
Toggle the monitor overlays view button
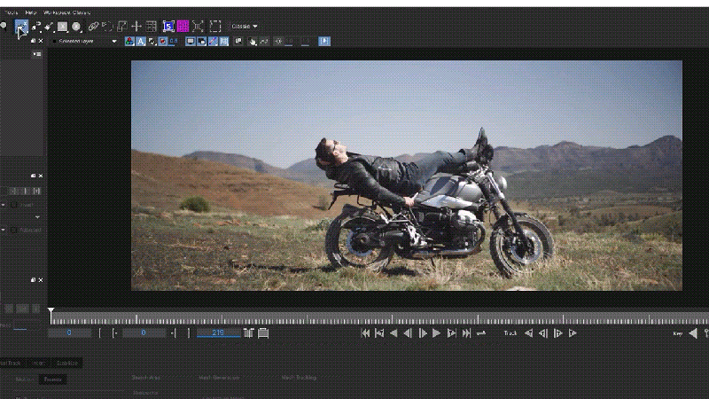click(191, 41)
